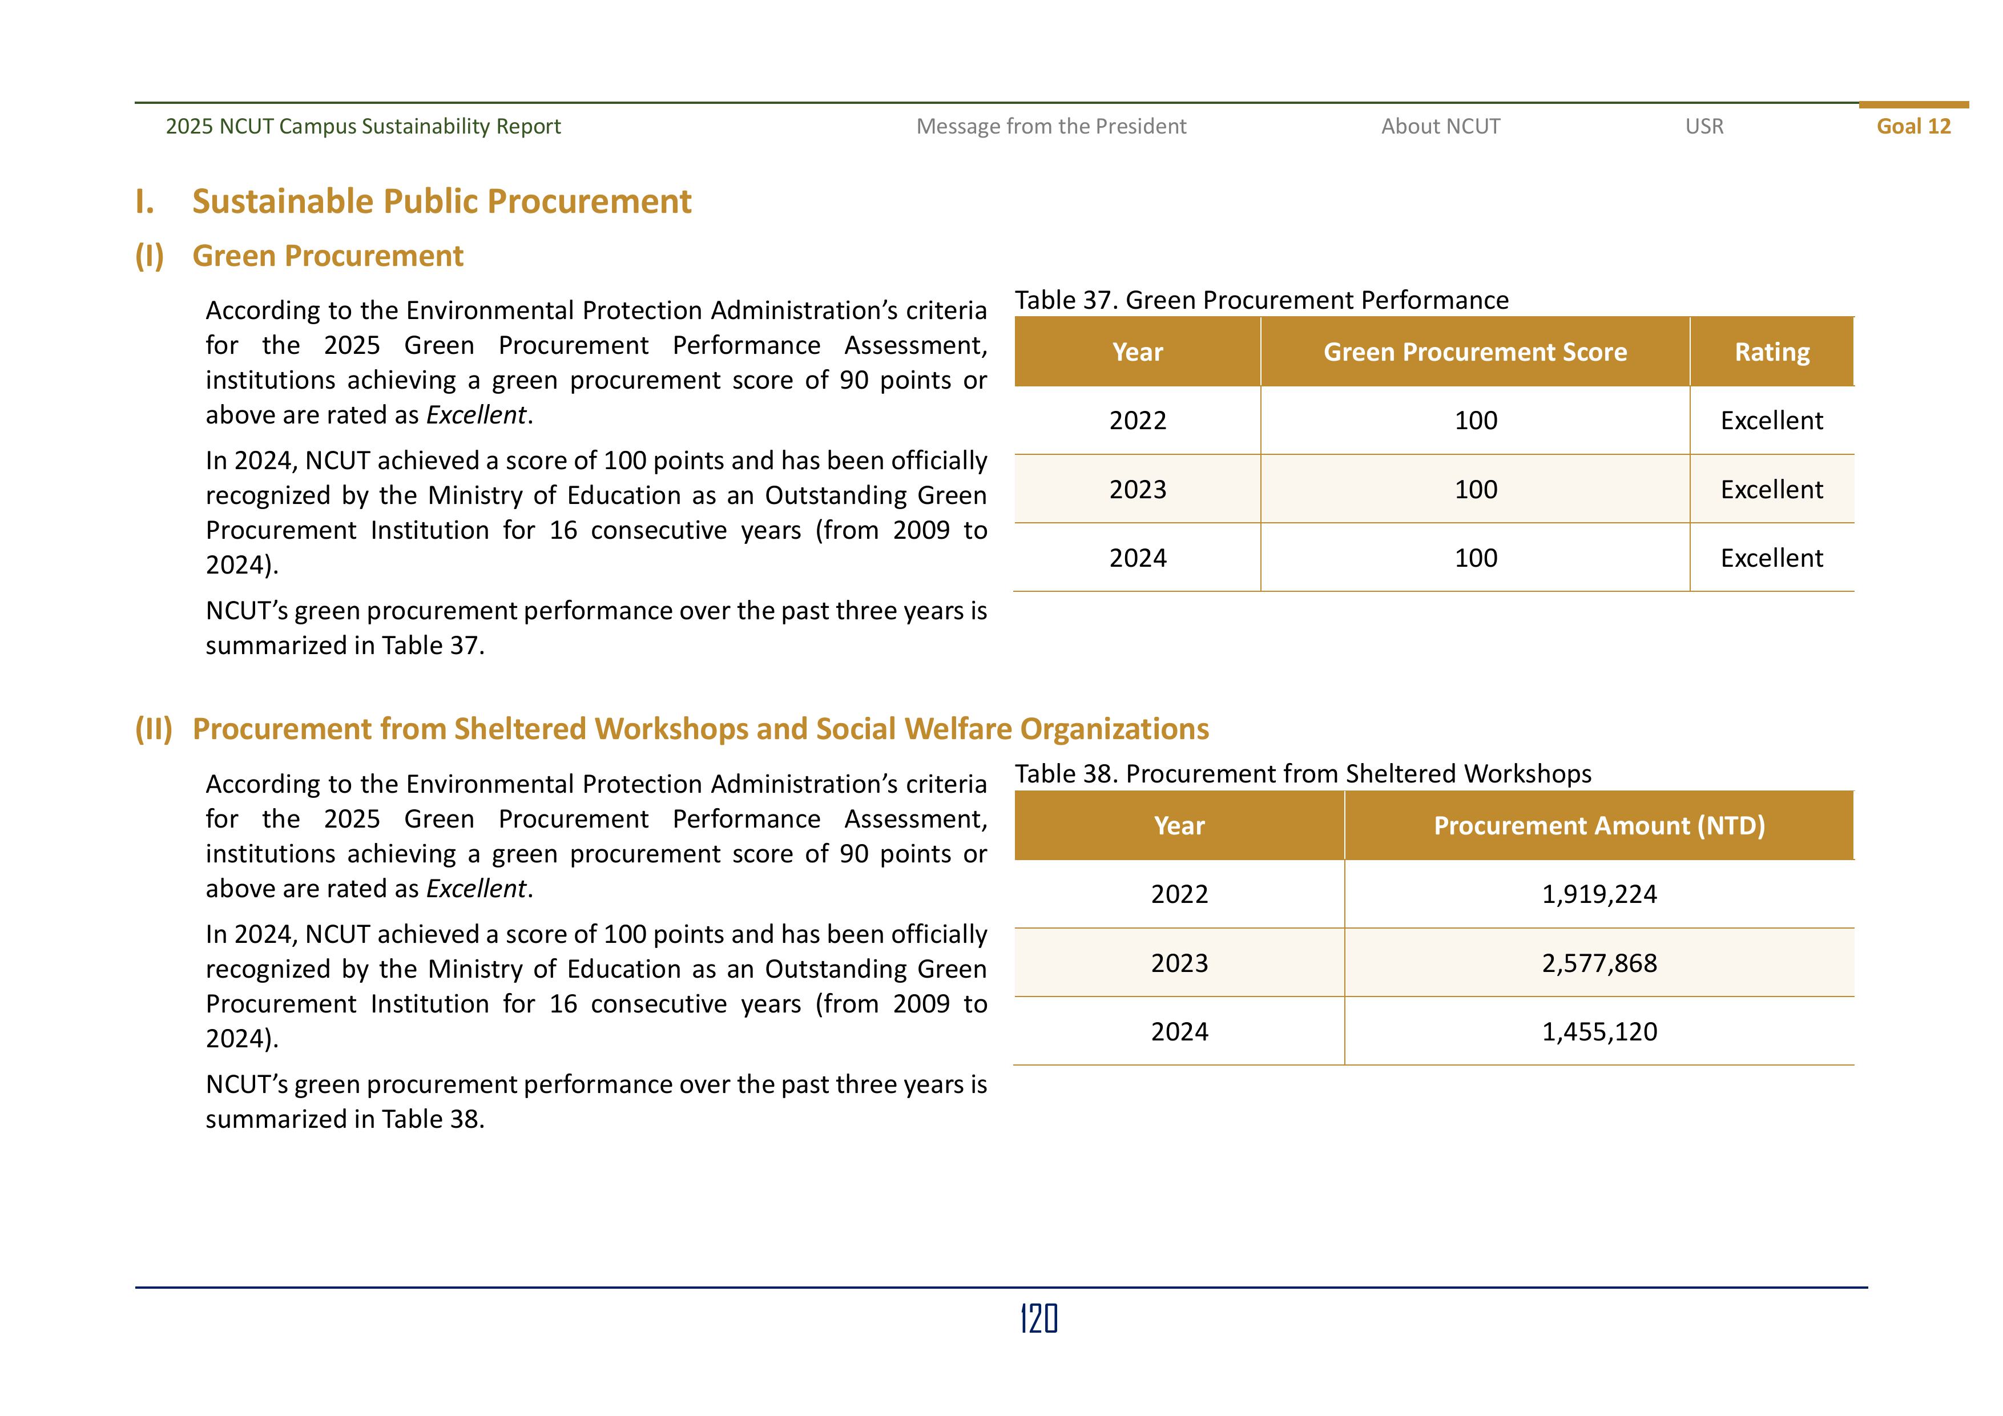
Task: Click the Table 38 Procurement from Sheltered Workshops caption
Action: coord(1303,774)
